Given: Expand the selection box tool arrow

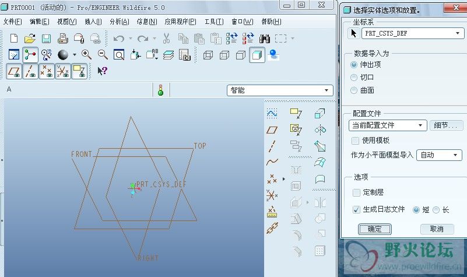Looking at the screenshot, I should [x=293, y=38].
